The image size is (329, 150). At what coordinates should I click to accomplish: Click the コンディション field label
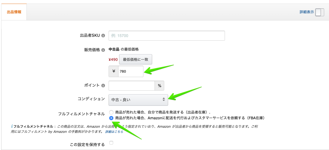(x=91, y=99)
